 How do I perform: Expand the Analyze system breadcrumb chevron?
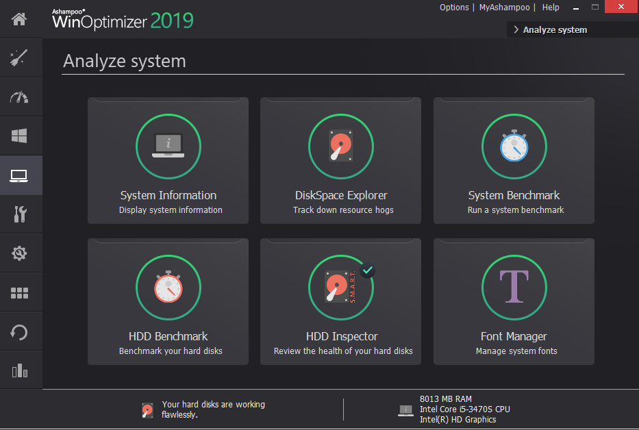(x=516, y=29)
